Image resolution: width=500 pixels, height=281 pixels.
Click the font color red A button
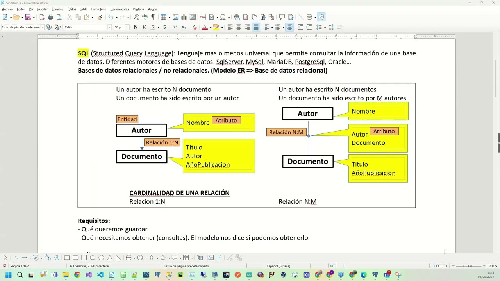(x=205, y=27)
